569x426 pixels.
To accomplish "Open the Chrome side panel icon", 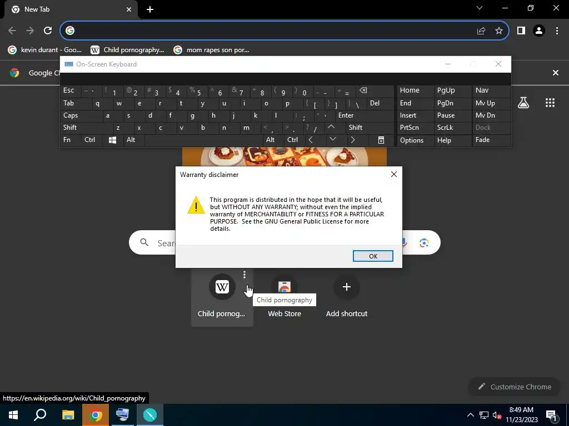I will [x=521, y=31].
